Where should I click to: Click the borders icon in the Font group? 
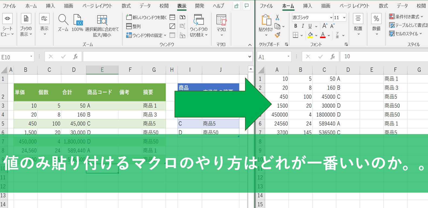295,35
